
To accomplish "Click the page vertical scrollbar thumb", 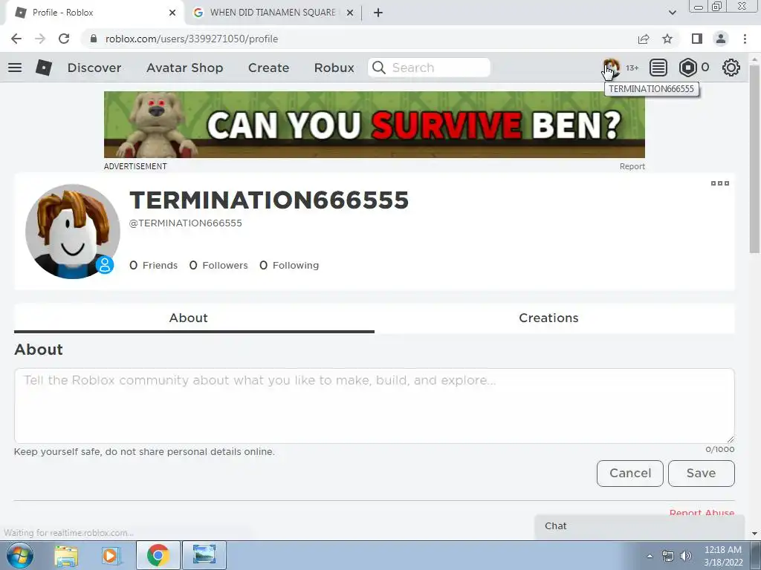I will pos(755,160).
